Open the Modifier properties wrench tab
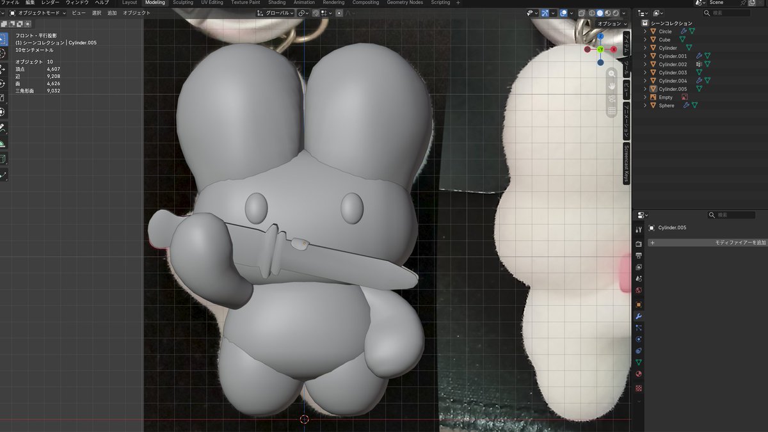This screenshot has width=768, height=432. click(x=638, y=316)
